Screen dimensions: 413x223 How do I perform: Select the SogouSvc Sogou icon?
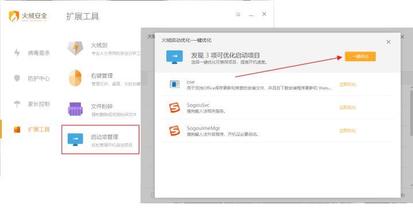pos(174,107)
